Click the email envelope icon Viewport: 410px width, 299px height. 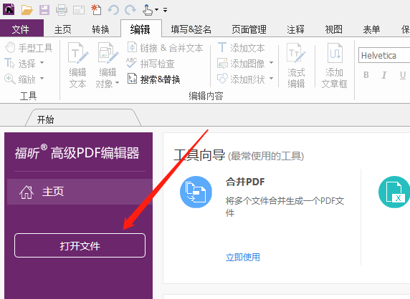79,10
